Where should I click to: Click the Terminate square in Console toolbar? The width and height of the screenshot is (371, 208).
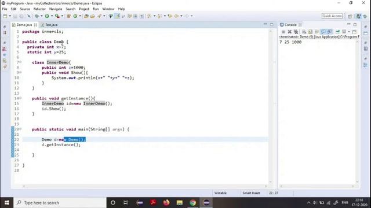coord(283,32)
